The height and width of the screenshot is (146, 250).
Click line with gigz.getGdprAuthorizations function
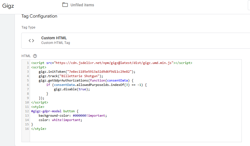pos(86,80)
